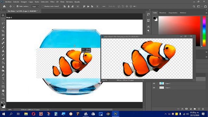The image size is (208, 117).
Task: Click the Home button in the options bar
Action: pos(4,6)
